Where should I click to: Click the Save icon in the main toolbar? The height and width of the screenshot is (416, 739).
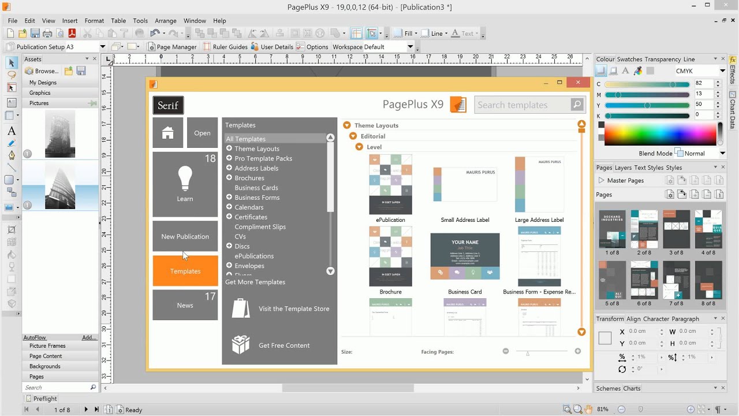35,34
